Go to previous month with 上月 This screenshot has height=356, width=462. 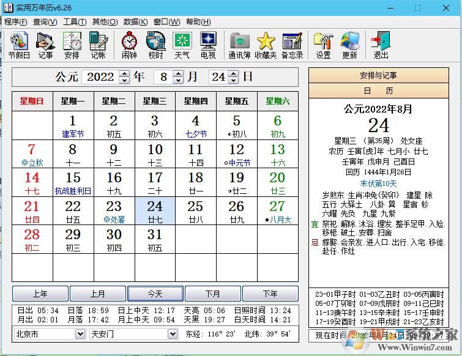pos(97,294)
